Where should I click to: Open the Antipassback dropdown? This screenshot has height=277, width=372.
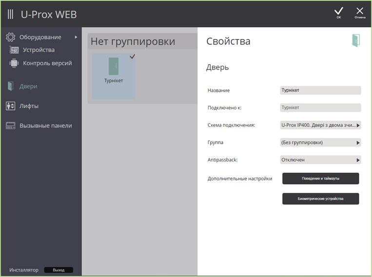(x=320, y=160)
